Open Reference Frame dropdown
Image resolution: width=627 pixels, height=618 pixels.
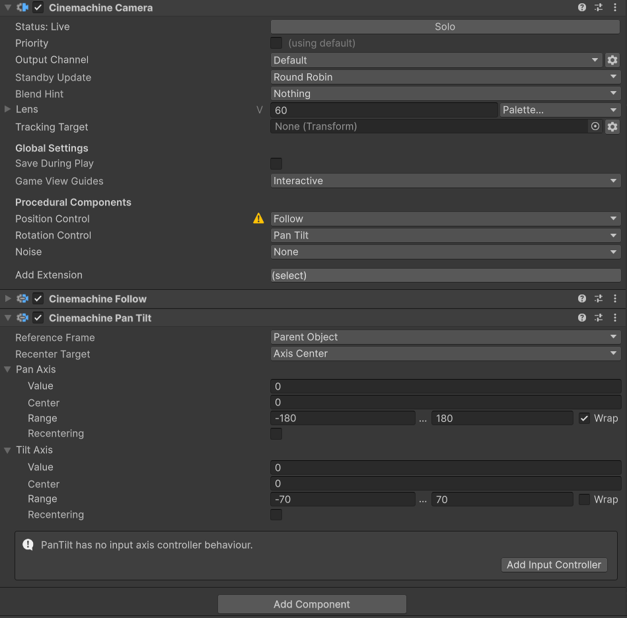point(445,337)
